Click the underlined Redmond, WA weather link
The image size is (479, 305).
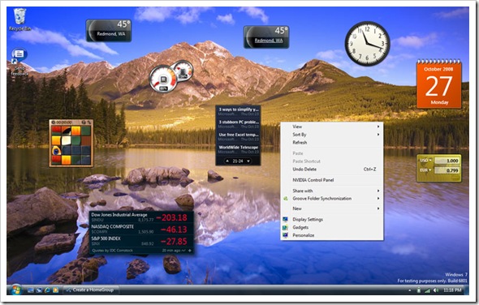[x=269, y=41]
